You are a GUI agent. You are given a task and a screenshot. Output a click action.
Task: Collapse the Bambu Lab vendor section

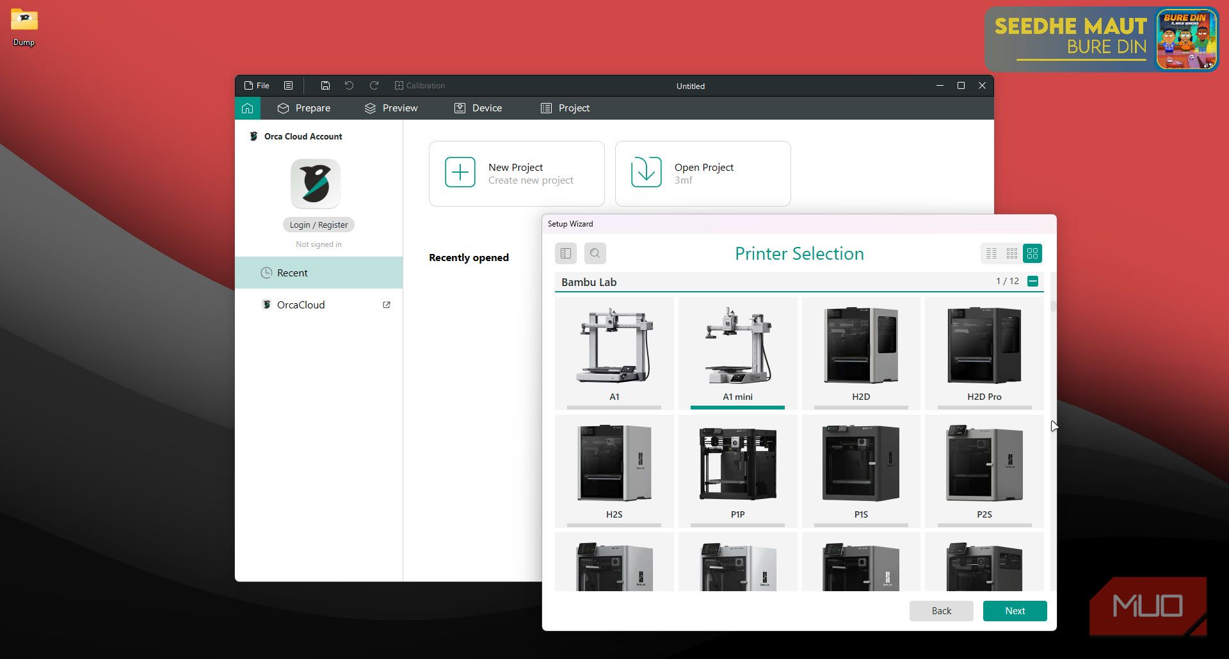click(x=1032, y=282)
